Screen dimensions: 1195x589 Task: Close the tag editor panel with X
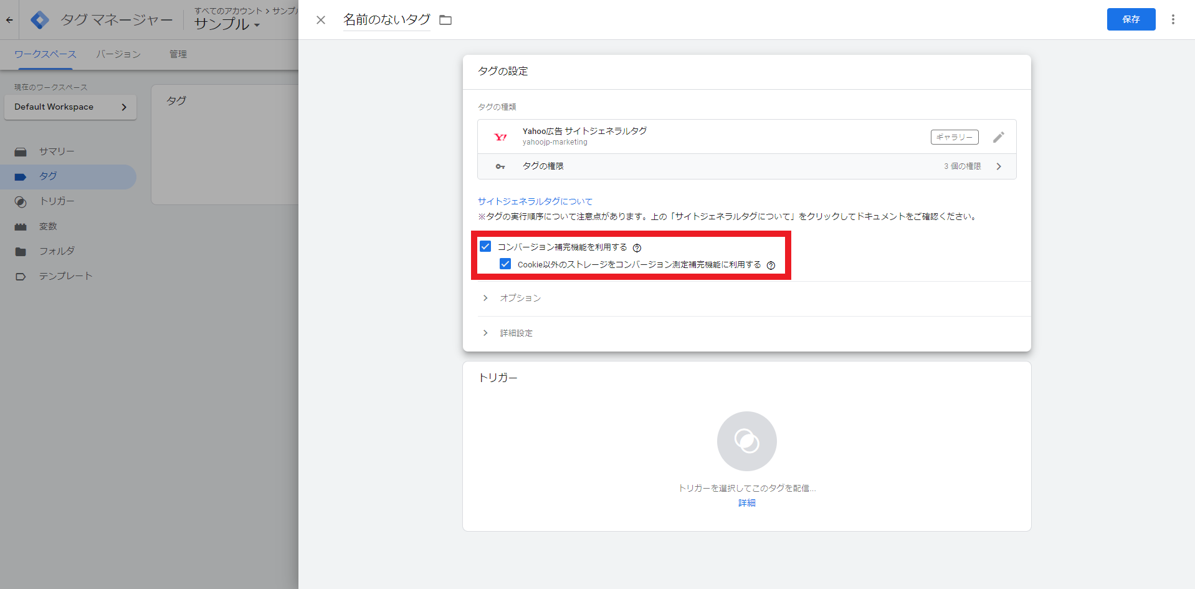(x=321, y=20)
